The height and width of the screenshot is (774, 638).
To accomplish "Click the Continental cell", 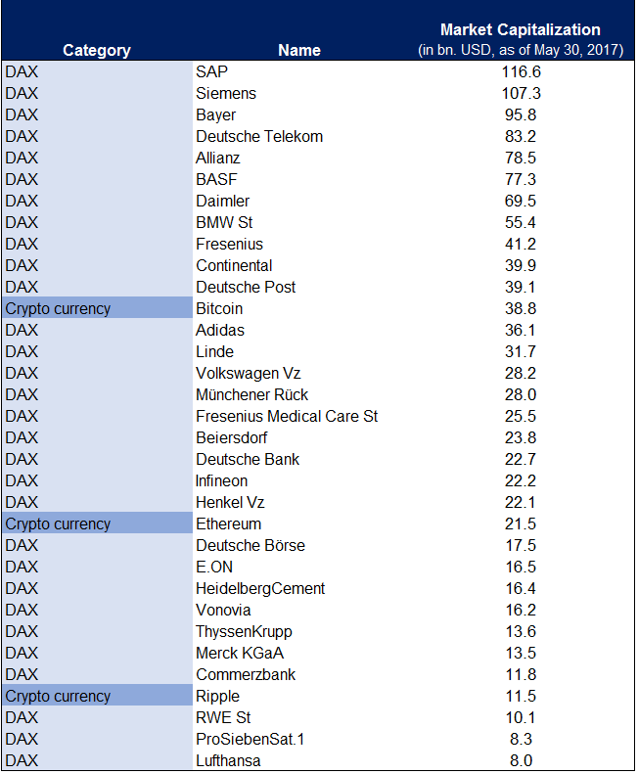I will 234,265.
